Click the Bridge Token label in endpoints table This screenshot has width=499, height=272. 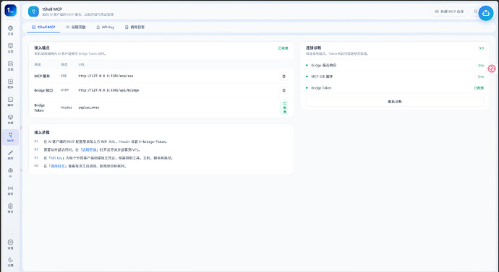click(40, 108)
